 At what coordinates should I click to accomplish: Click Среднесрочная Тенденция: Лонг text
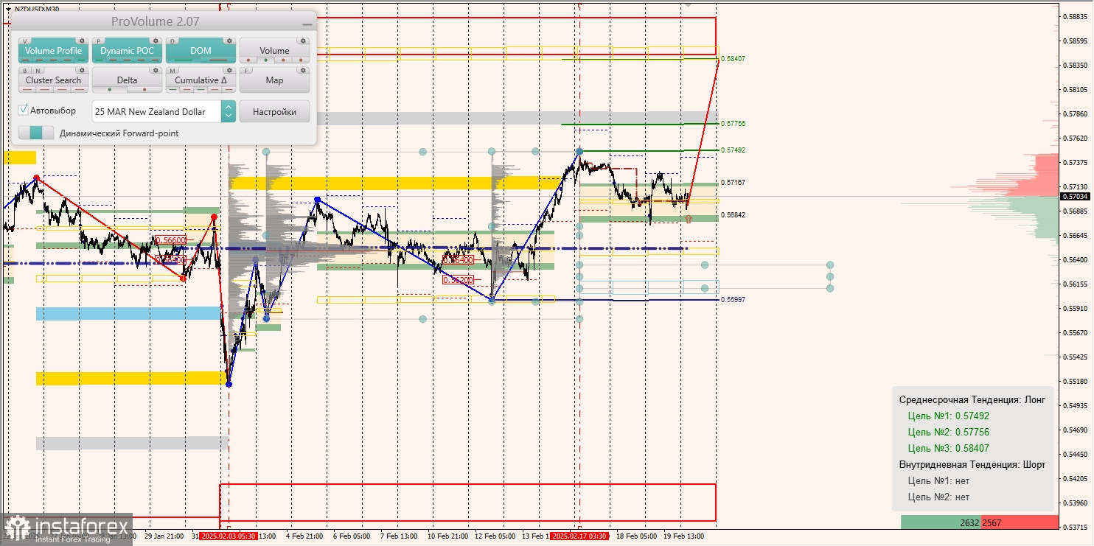click(x=972, y=399)
